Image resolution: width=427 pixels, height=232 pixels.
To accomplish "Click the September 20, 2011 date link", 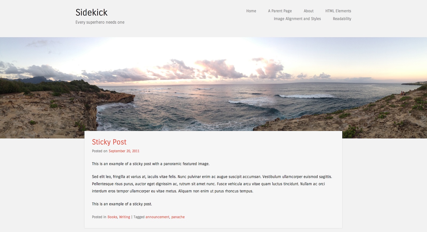I will 124,151.
